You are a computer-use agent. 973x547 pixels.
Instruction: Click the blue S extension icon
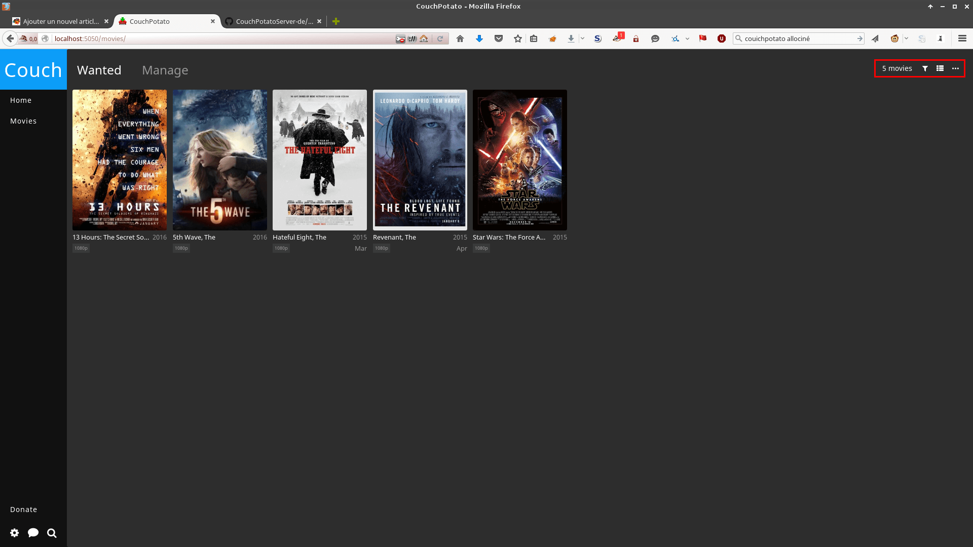click(598, 38)
